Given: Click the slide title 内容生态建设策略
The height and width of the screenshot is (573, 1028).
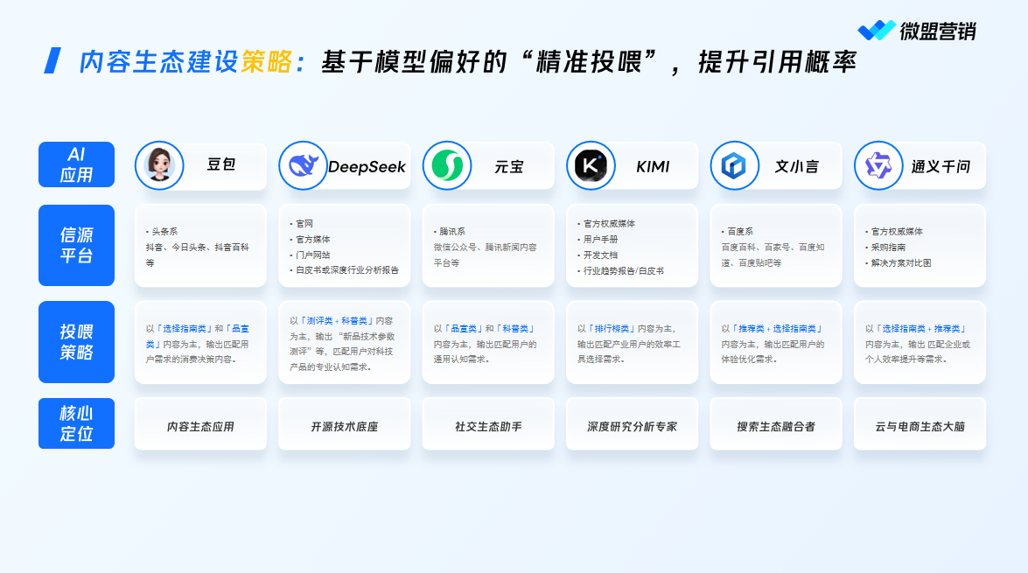Looking at the screenshot, I should tap(185, 61).
